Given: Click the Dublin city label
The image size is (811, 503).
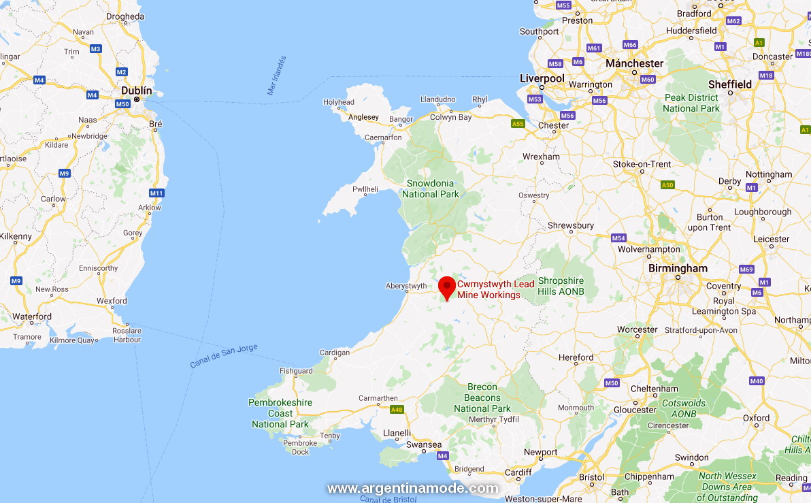Looking at the screenshot, I should click(x=137, y=91).
